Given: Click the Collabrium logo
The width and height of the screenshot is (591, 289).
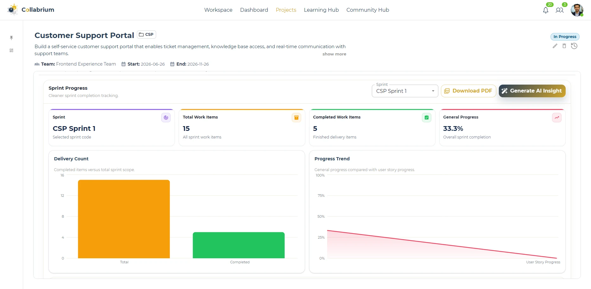Looking at the screenshot, I should coord(31,10).
